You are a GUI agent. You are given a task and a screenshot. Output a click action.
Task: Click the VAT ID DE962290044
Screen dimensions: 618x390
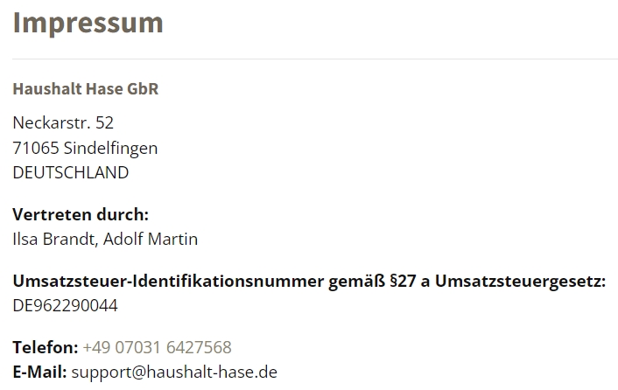coord(65,306)
